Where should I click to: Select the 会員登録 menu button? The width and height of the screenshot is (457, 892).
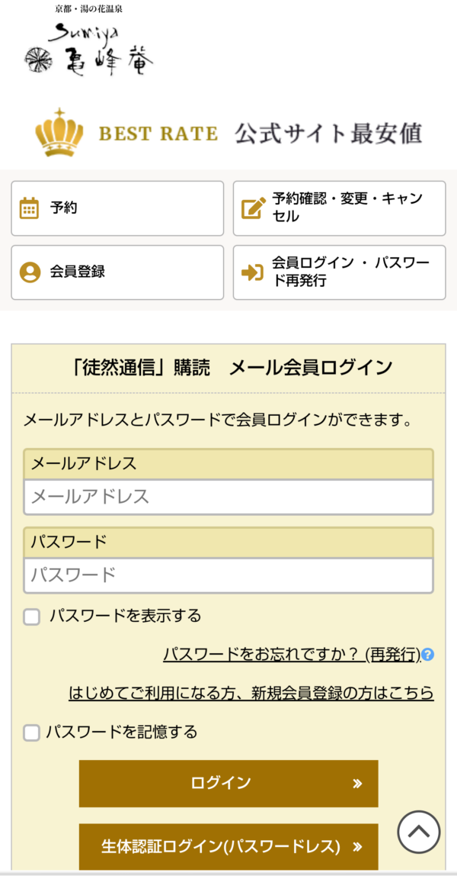[117, 272]
